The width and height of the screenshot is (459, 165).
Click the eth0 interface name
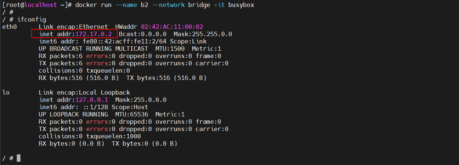click(9, 27)
